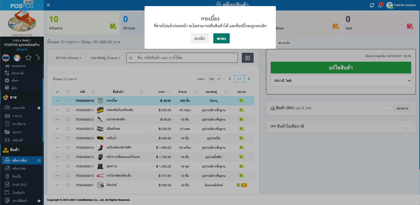Click star next to สต็อก (เต็ม)

tap(39, 161)
